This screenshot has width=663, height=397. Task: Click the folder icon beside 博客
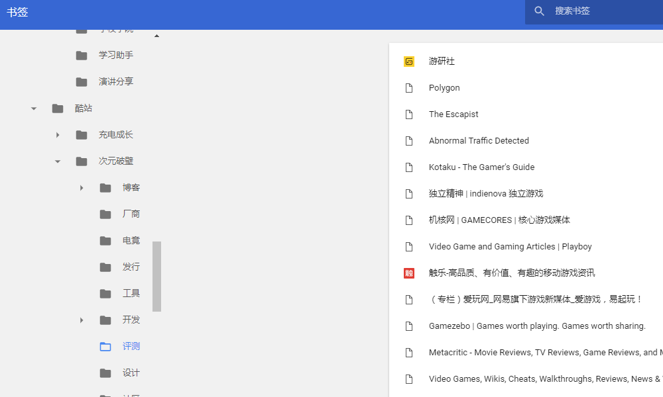[x=105, y=188]
